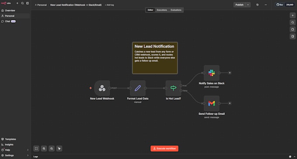The image size is (297, 159).
Task: Expand logs panel with the chevron
Action: tap(294, 156)
